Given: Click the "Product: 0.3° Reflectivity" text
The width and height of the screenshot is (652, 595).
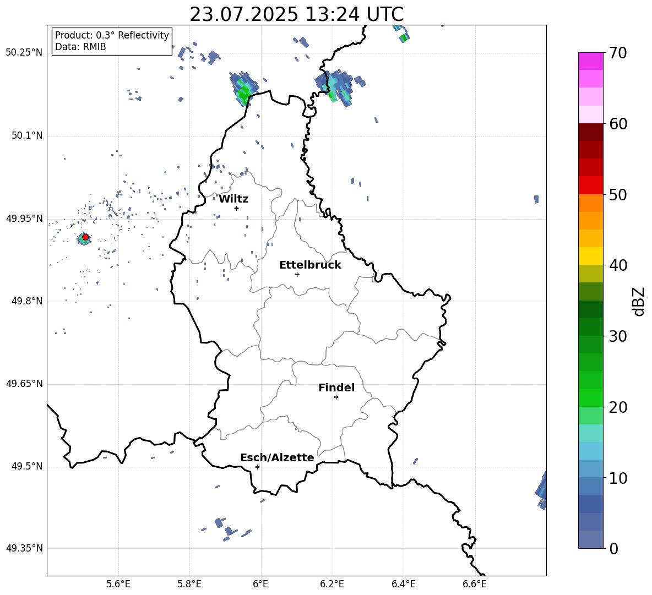Looking at the screenshot, I should click(x=112, y=35).
